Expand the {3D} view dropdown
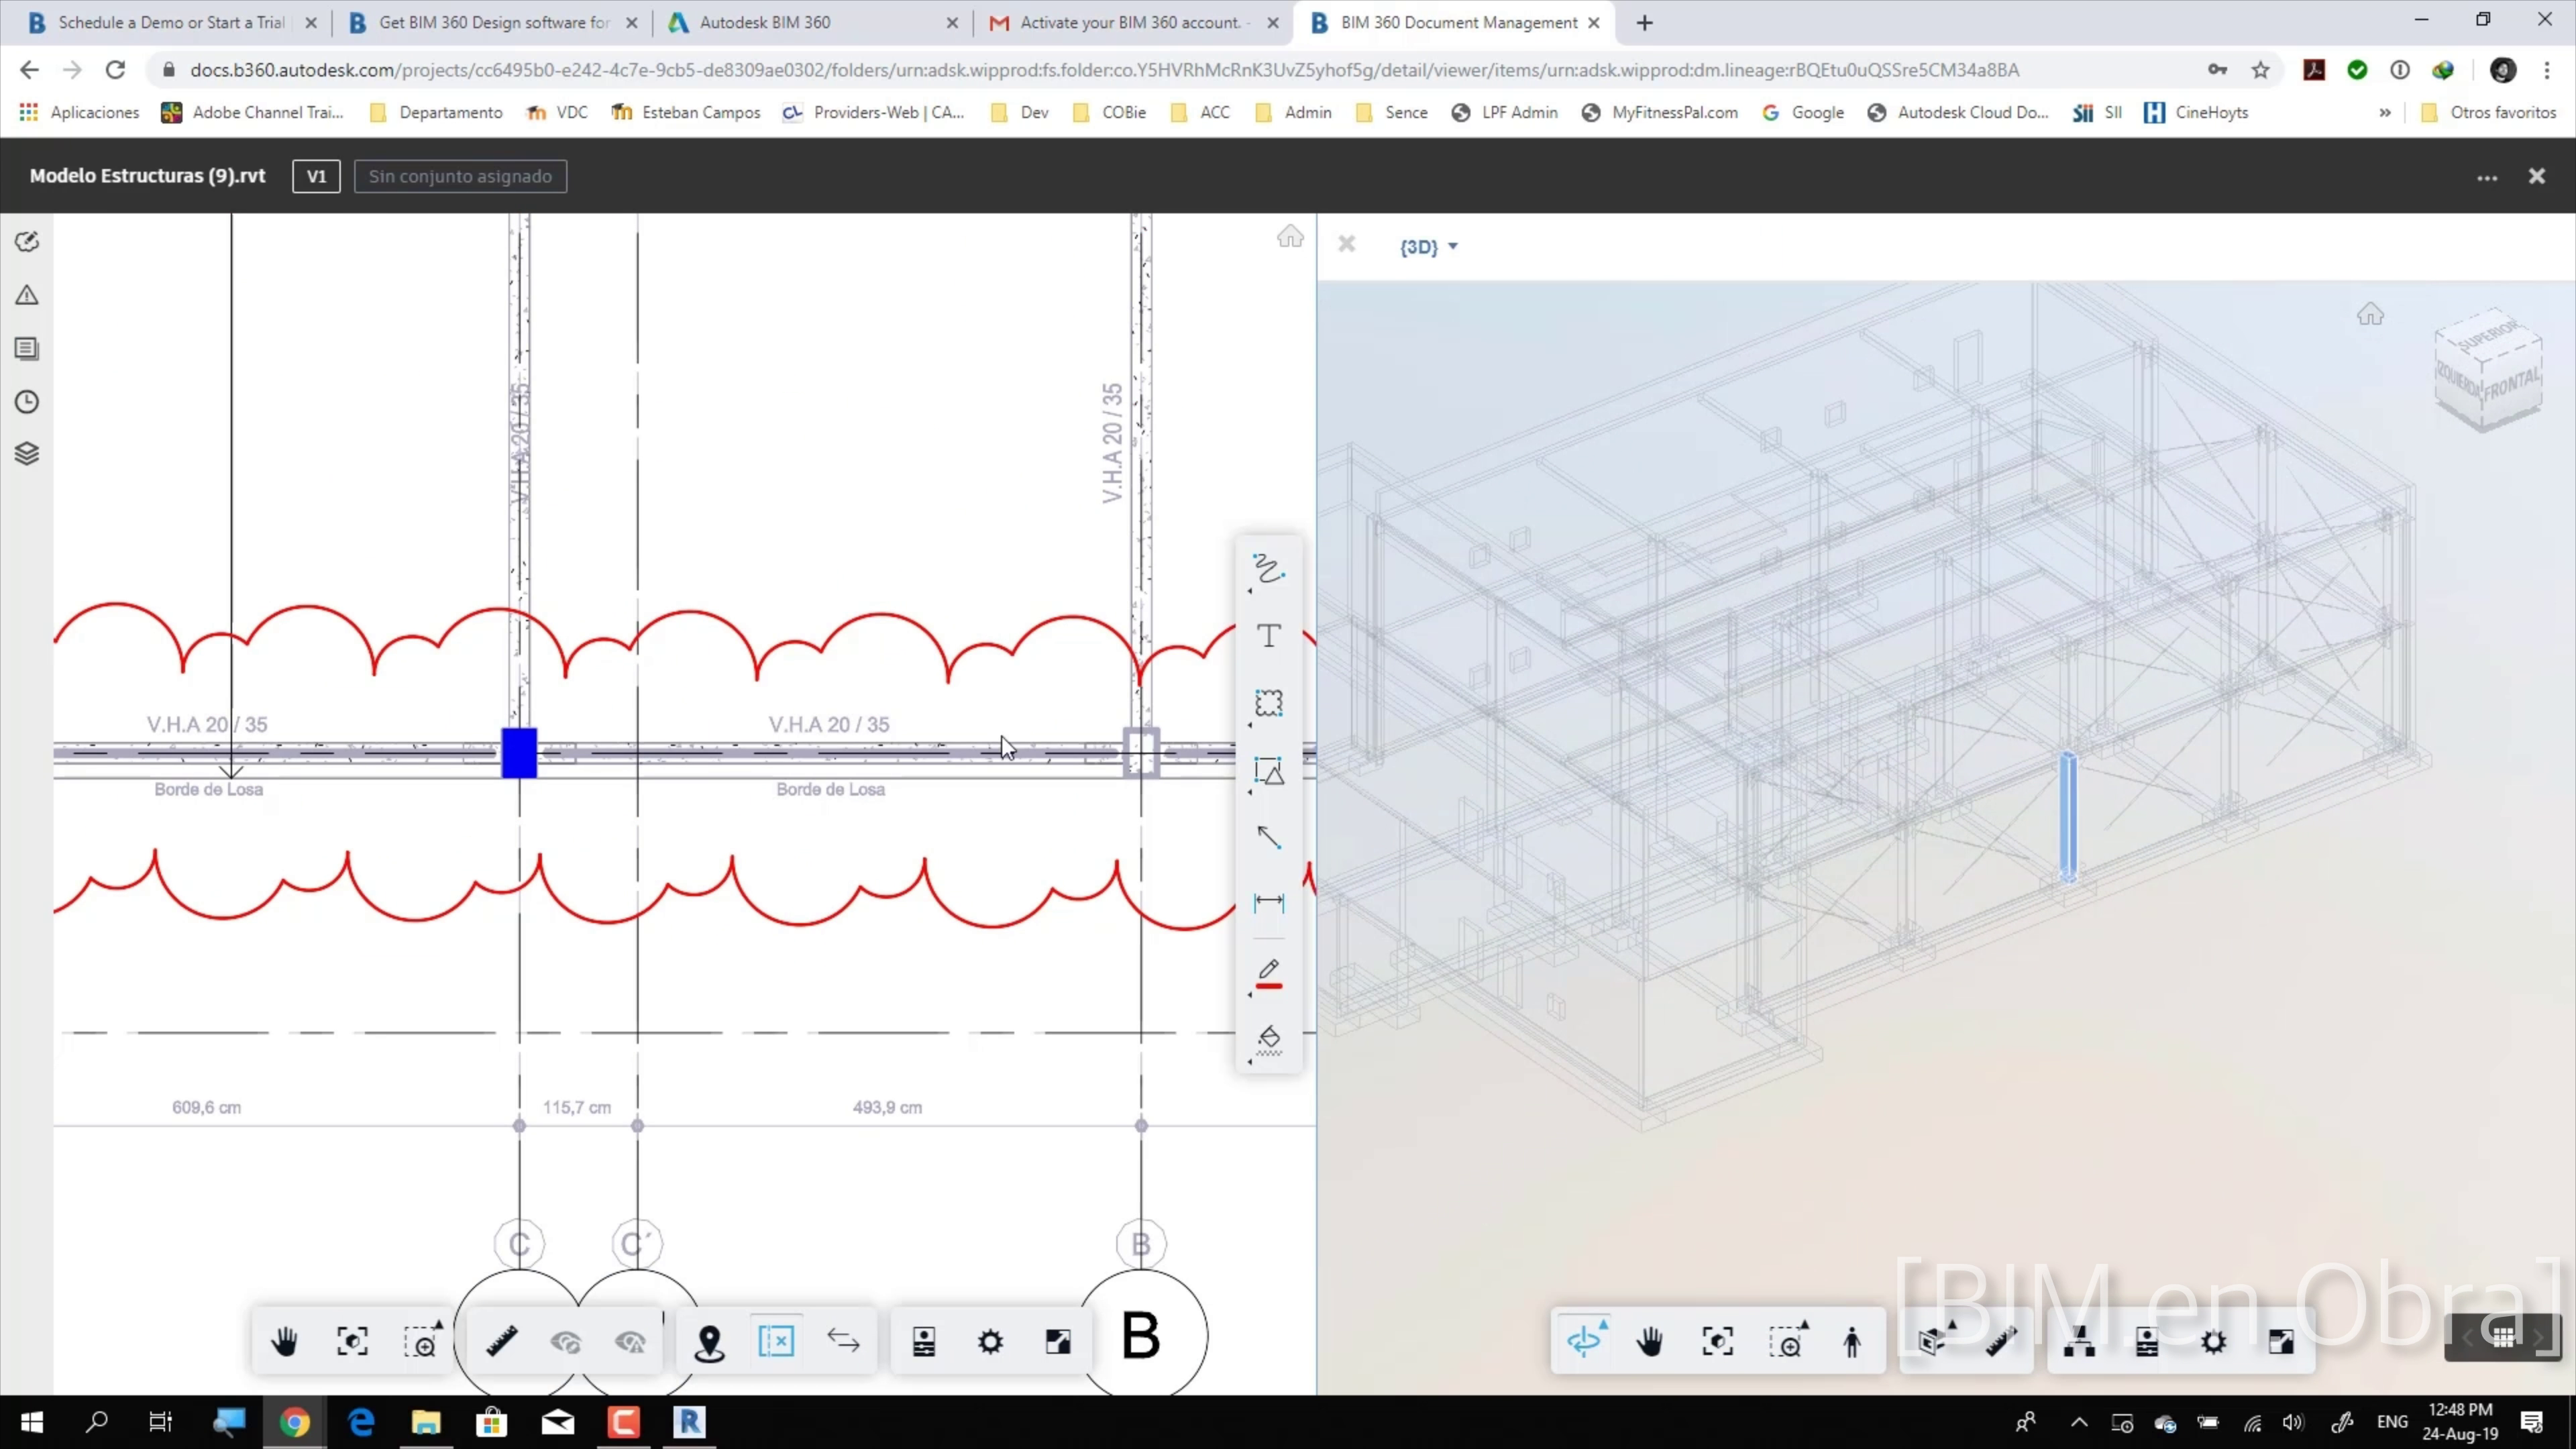Screen dimensions: 2576x1449 pyautogui.click(x=1428, y=247)
